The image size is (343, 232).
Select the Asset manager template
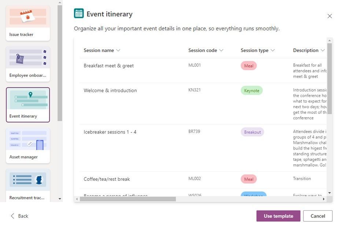tap(28, 145)
